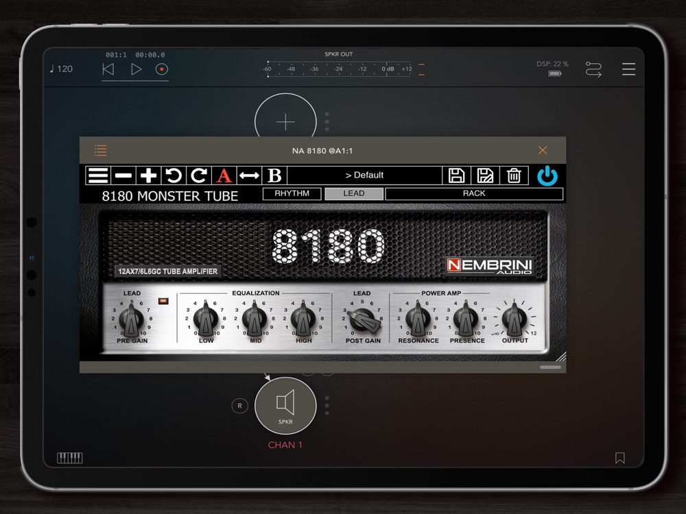686x514 pixels.
Task: Click the RESONANCE knob
Action: 418,319
